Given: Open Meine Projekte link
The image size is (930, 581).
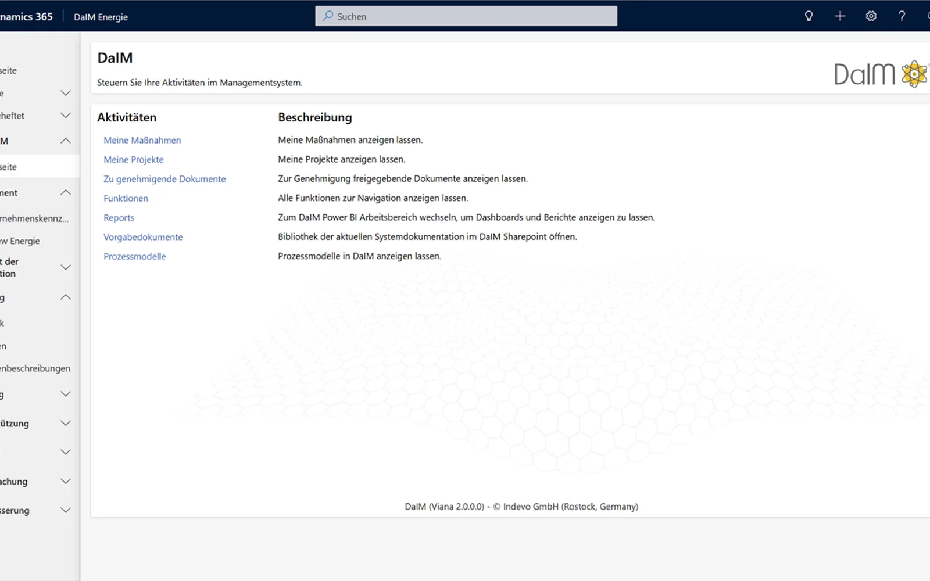Looking at the screenshot, I should point(134,159).
